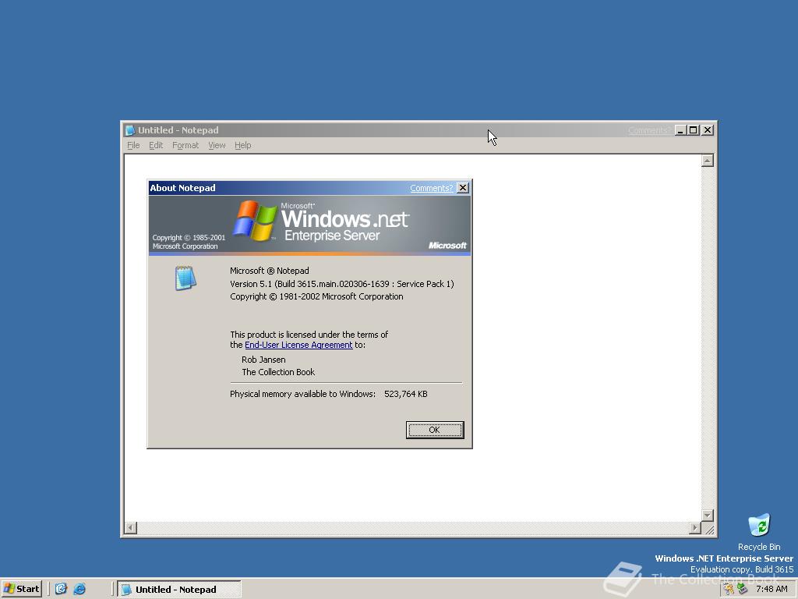
Task: Select the Recycle Bin desktop icon
Action: [759, 532]
